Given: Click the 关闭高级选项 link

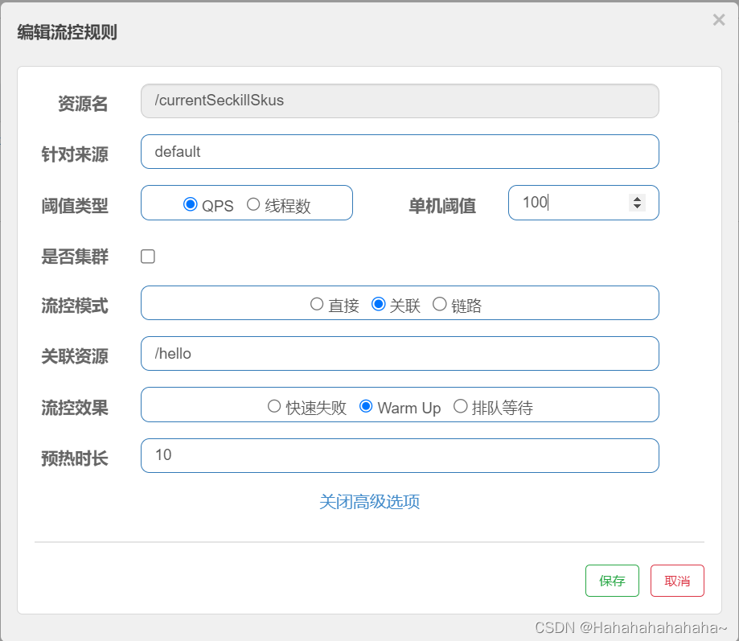Looking at the screenshot, I should coord(369,501).
